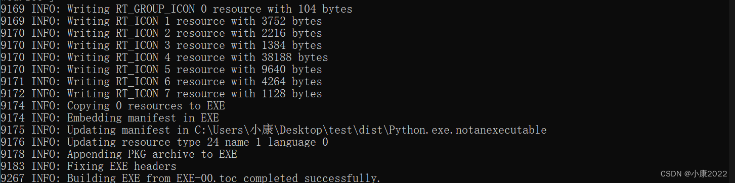Viewport: 735px width, 183px height.
Task: Click the RT_GROUP_ICON 0 resource log line
Action: click(x=176, y=9)
